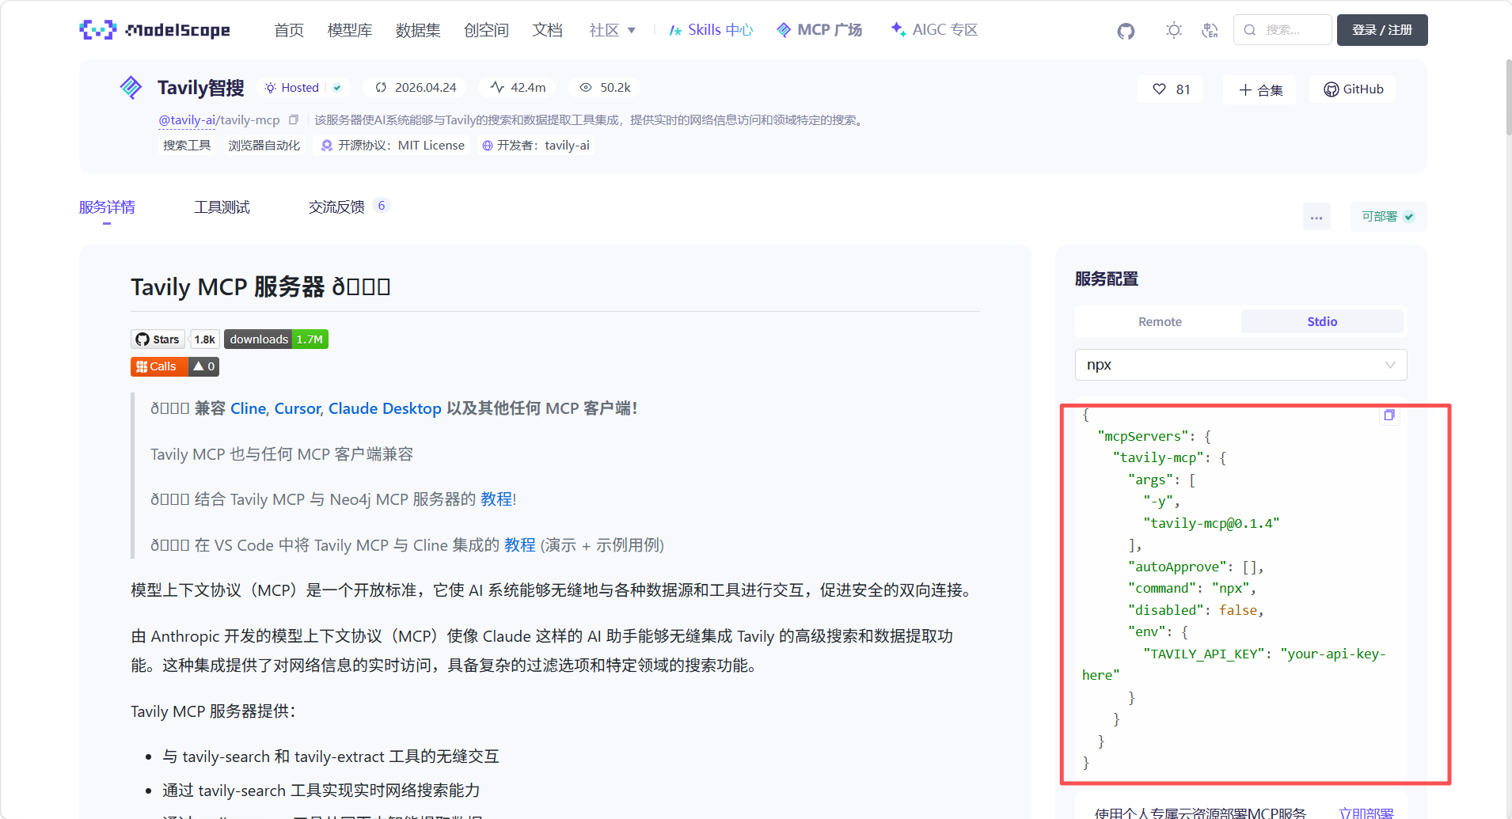The image size is (1512, 819).
Task: Open 模型库 in the navigation
Action: 350,30
